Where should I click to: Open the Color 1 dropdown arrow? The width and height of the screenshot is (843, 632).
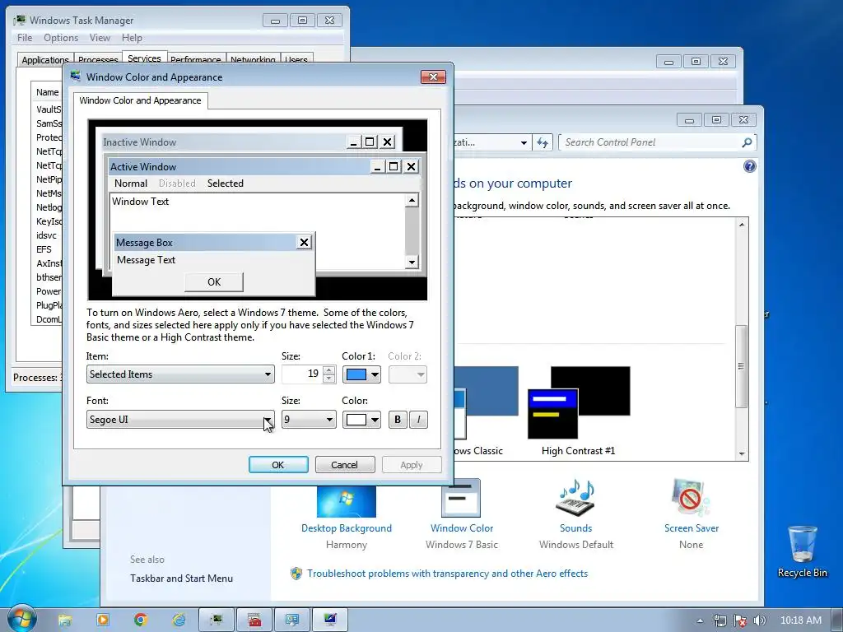375,374
